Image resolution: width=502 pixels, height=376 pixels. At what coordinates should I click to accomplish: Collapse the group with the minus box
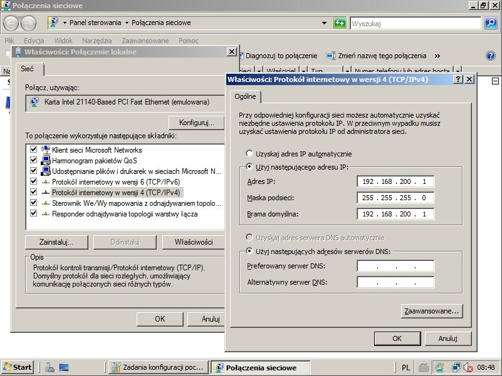[x=495, y=81]
